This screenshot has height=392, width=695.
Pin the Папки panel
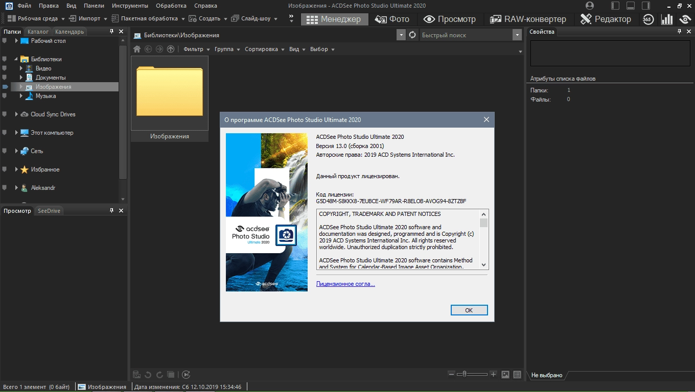(112, 32)
